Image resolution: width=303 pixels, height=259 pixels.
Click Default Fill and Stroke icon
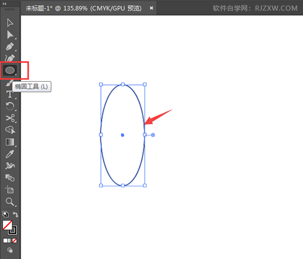pos(6,214)
